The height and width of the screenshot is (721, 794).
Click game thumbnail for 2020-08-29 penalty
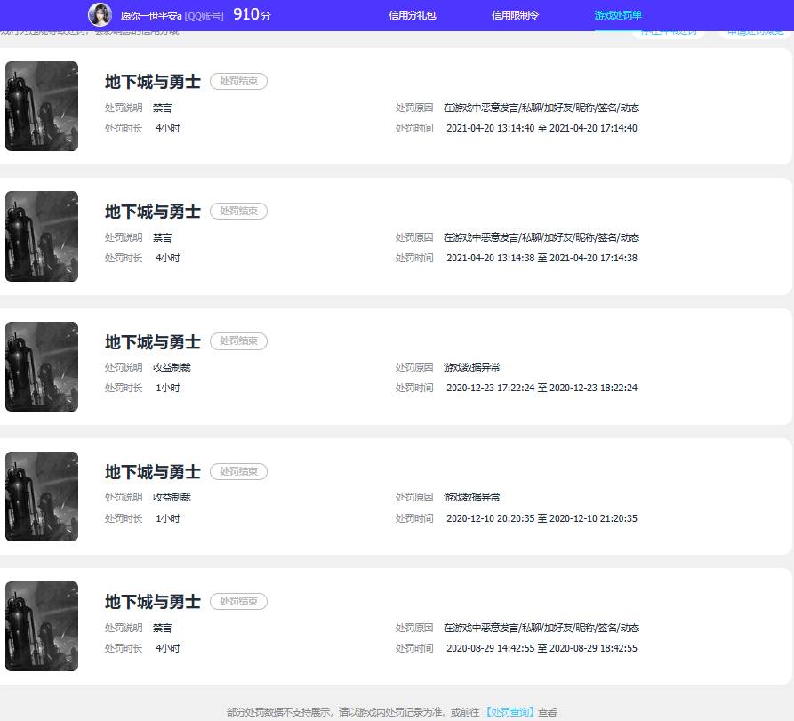[42, 626]
